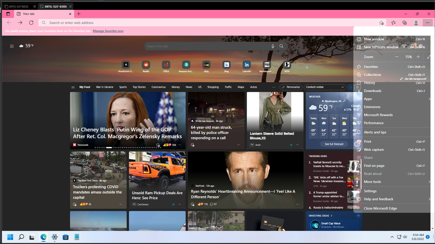The image size is (435, 244).
Task: Open tab actions menu icon
Action: pos(8,14)
